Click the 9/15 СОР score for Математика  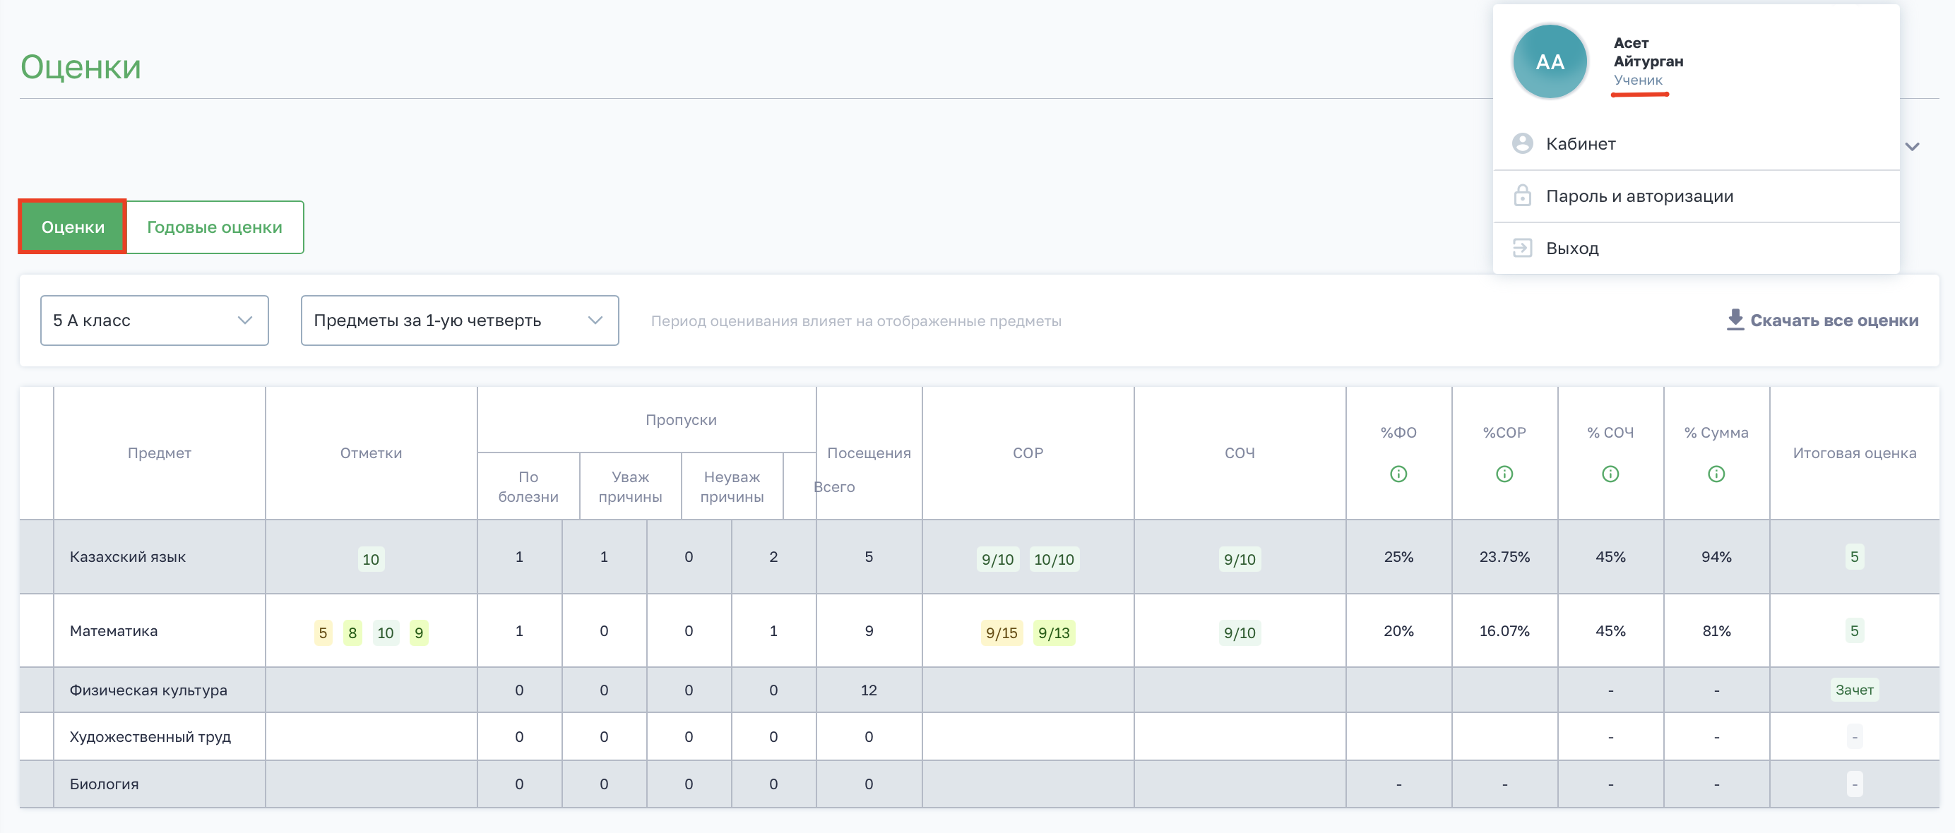[x=1001, y=633]
